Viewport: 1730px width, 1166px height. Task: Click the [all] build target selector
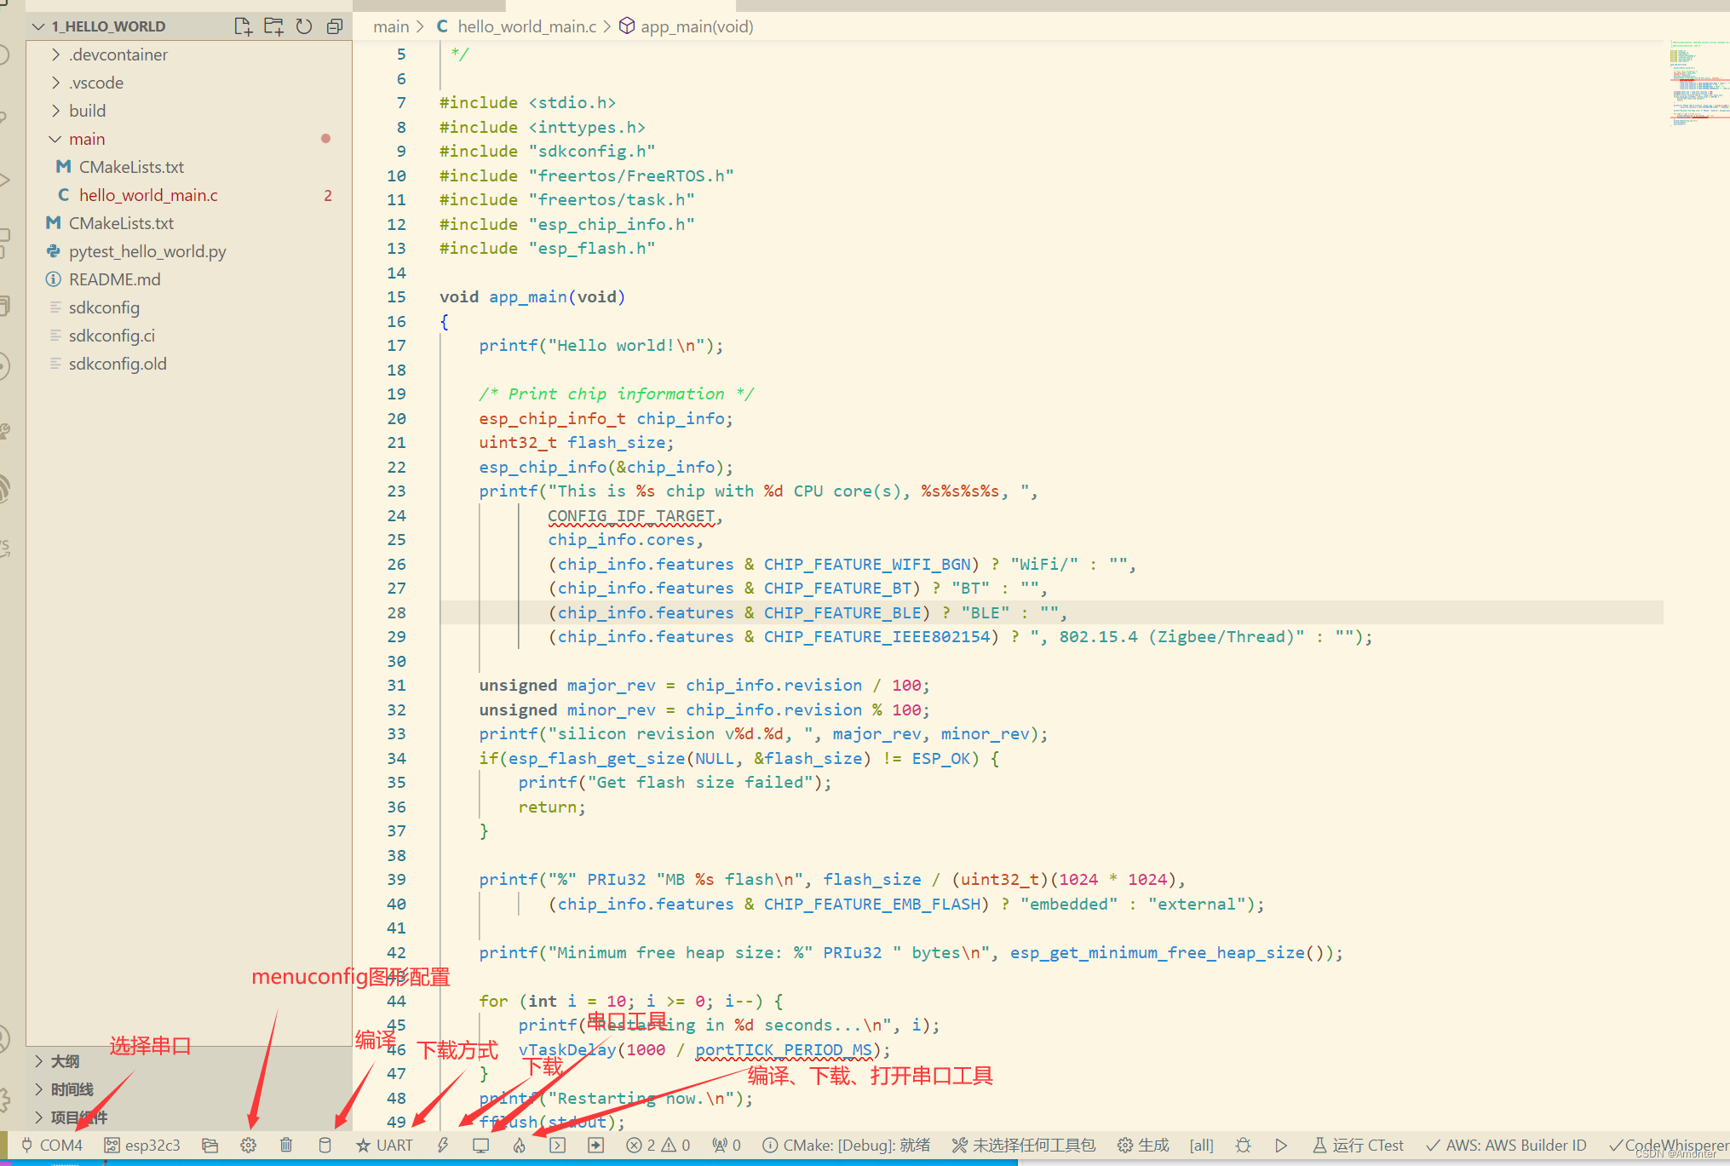(x=1201, y=1146)
